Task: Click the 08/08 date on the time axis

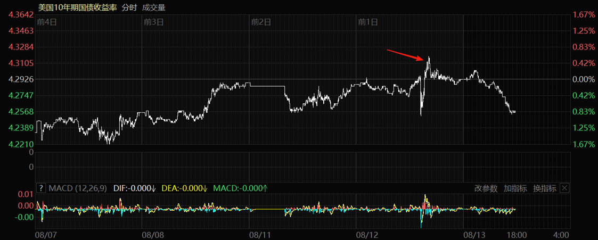Action: (x=152, y=234)
